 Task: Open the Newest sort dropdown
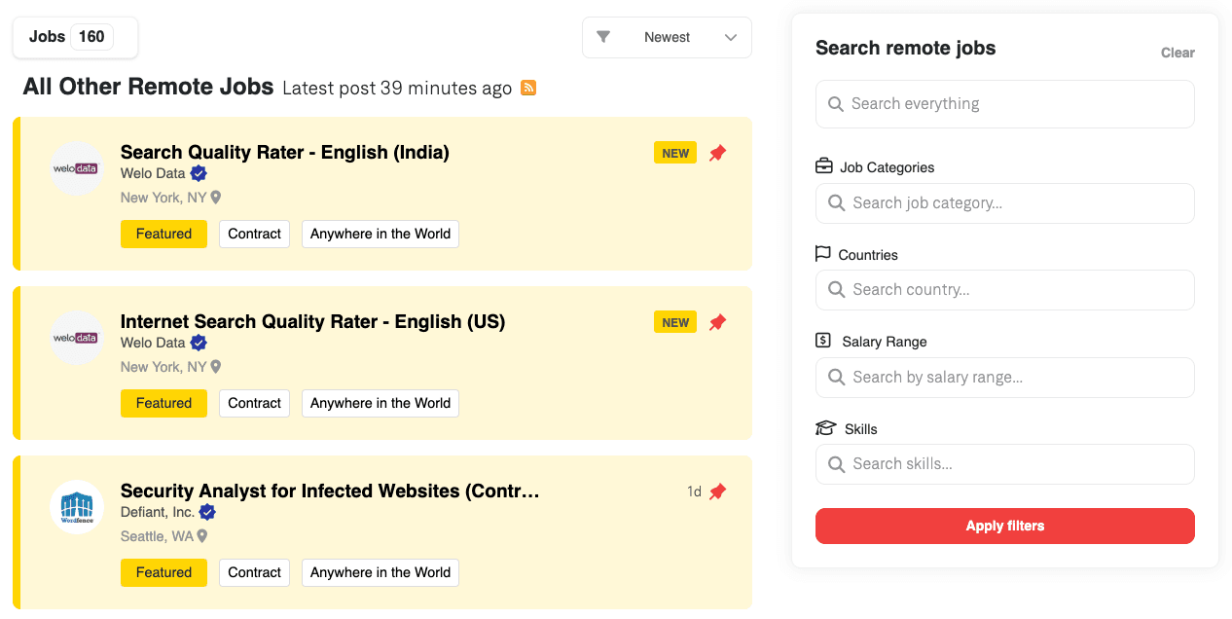point(667,37)
